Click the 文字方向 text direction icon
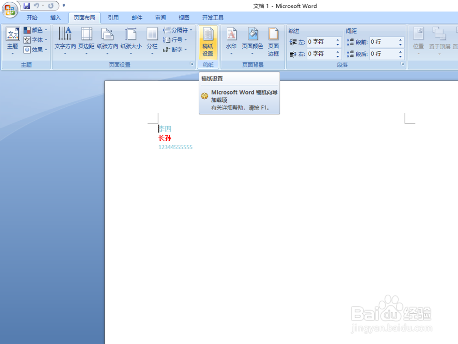This screenshot has width=458, height=344. pyautogui.click(x=65, y=41)
